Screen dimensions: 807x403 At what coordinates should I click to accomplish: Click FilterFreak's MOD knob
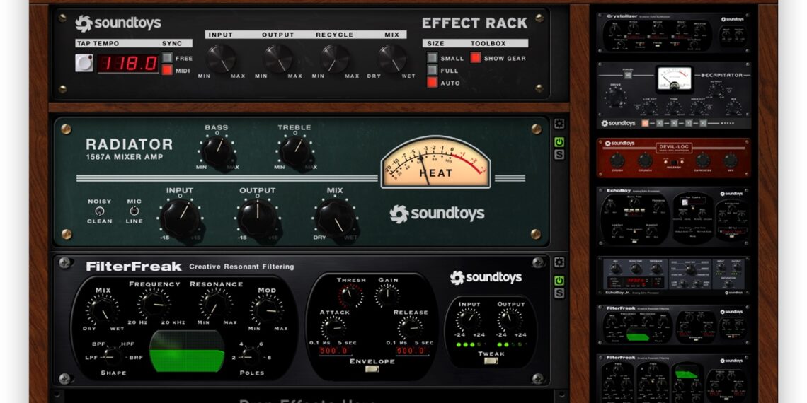click(x=267, y=310)
